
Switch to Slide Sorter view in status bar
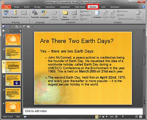[x=100, y=117]
